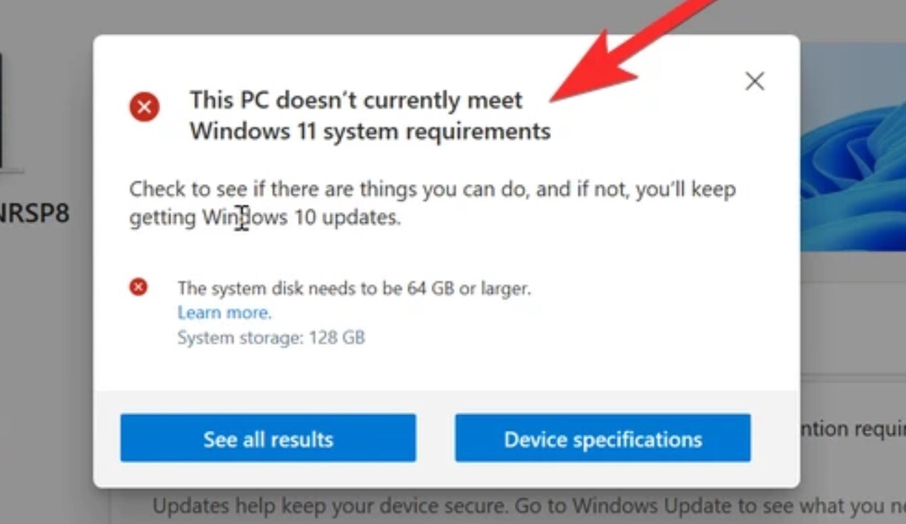Click the system disk requirement message text
This screenshot has width=906, height=524.
[353, 288]
